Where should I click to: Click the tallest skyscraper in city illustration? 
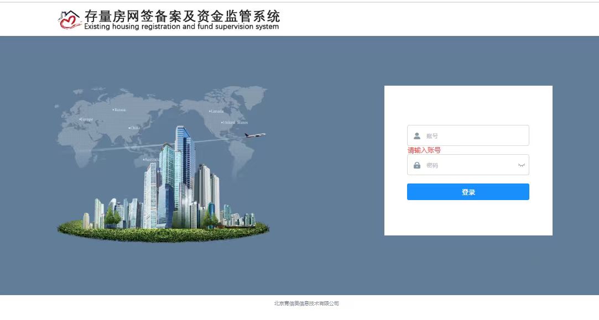(x=183, y=166)
